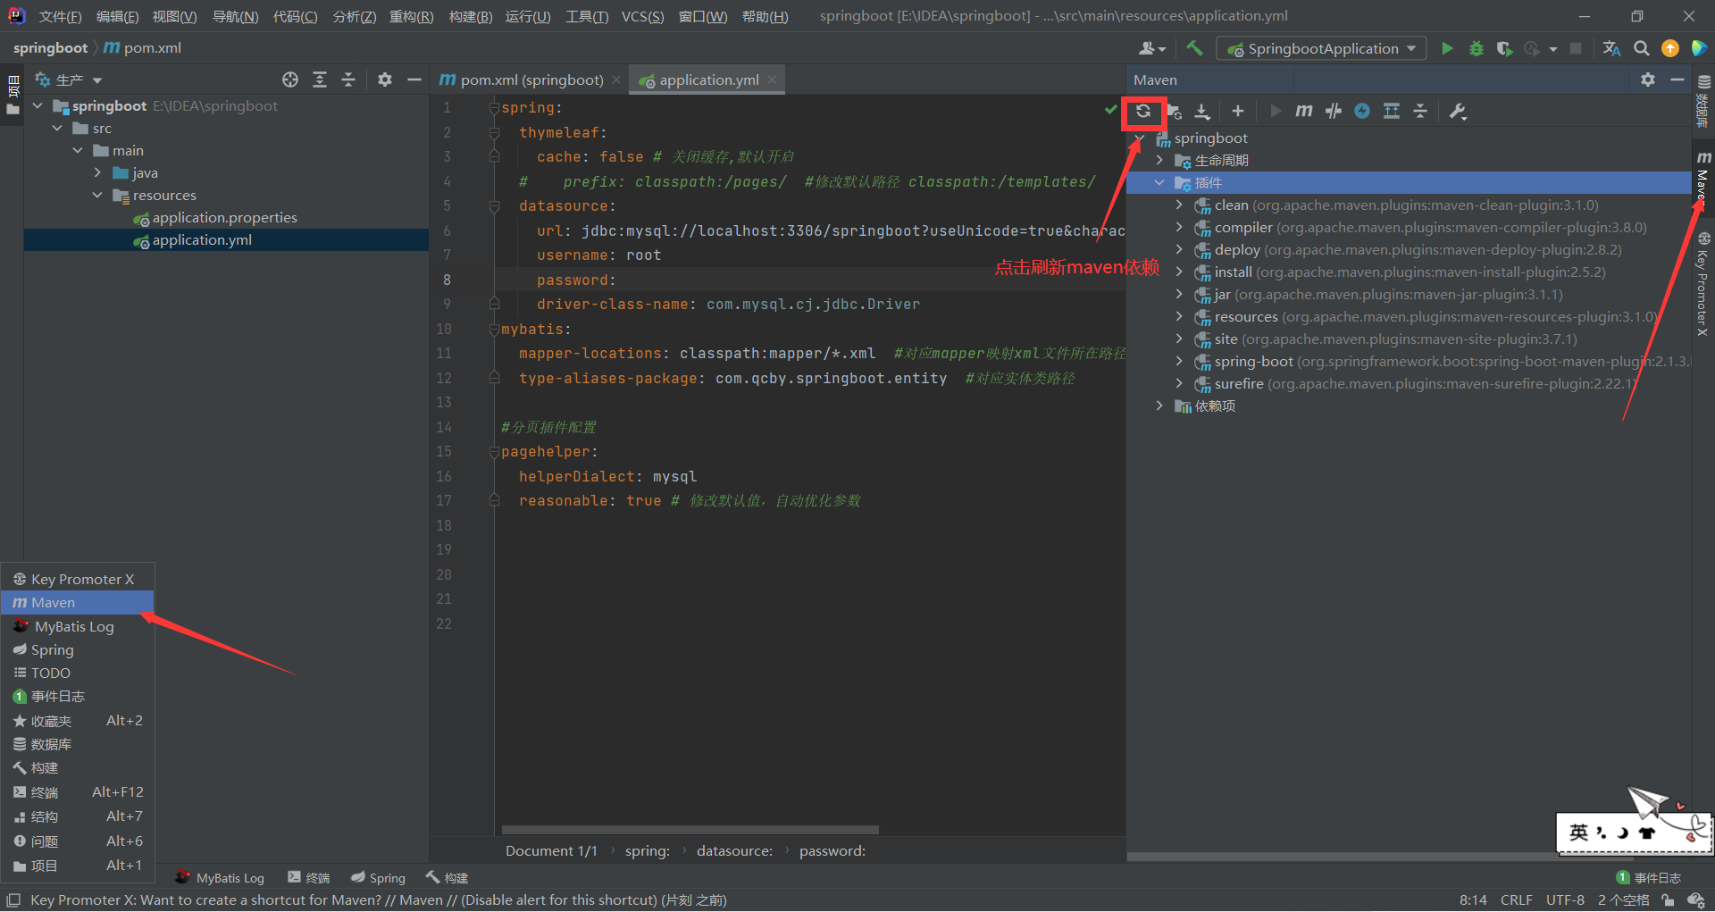Run SpringbootApplication with green play button
The image size is (1715, 912).
1447,48
